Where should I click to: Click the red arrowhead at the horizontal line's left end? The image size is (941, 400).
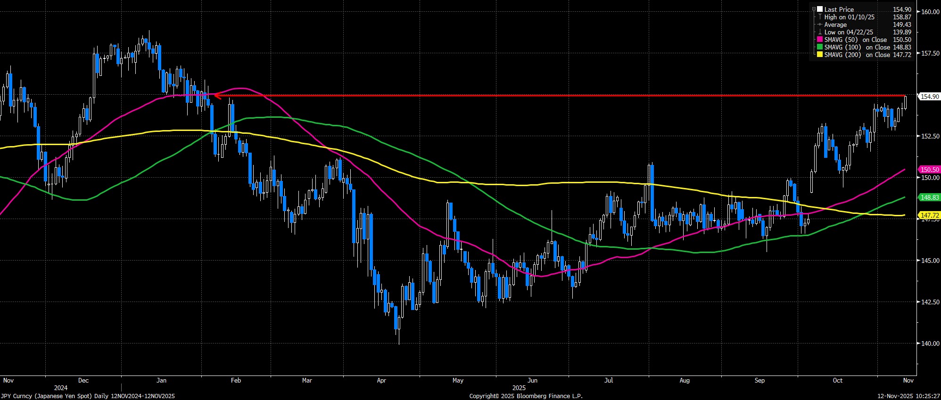pos(217,96)
